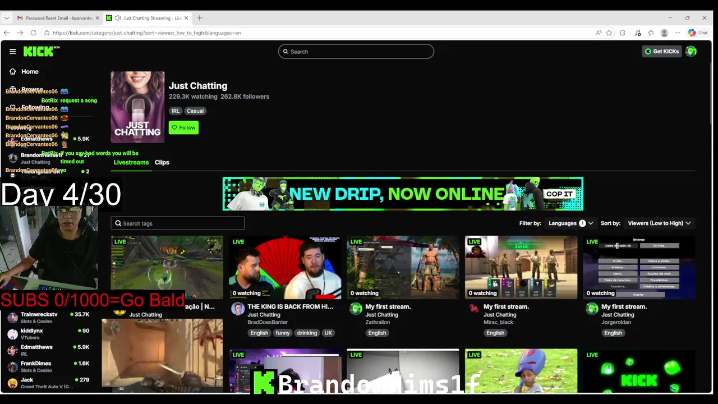Screen dimensions: 718x404
Task: Add page to favorites star icon
Action: coord(609,33)
